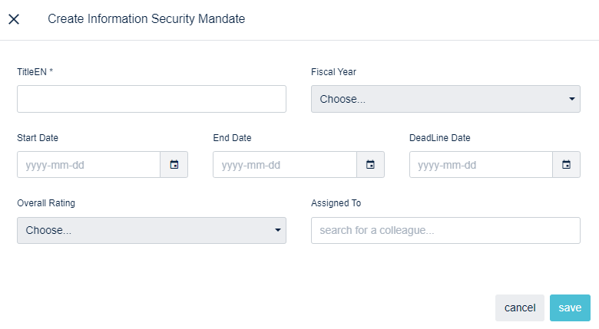Focus the End Date yyyy-mm-dd field
The height and width of the screenshot is (329, 599).
285,165
